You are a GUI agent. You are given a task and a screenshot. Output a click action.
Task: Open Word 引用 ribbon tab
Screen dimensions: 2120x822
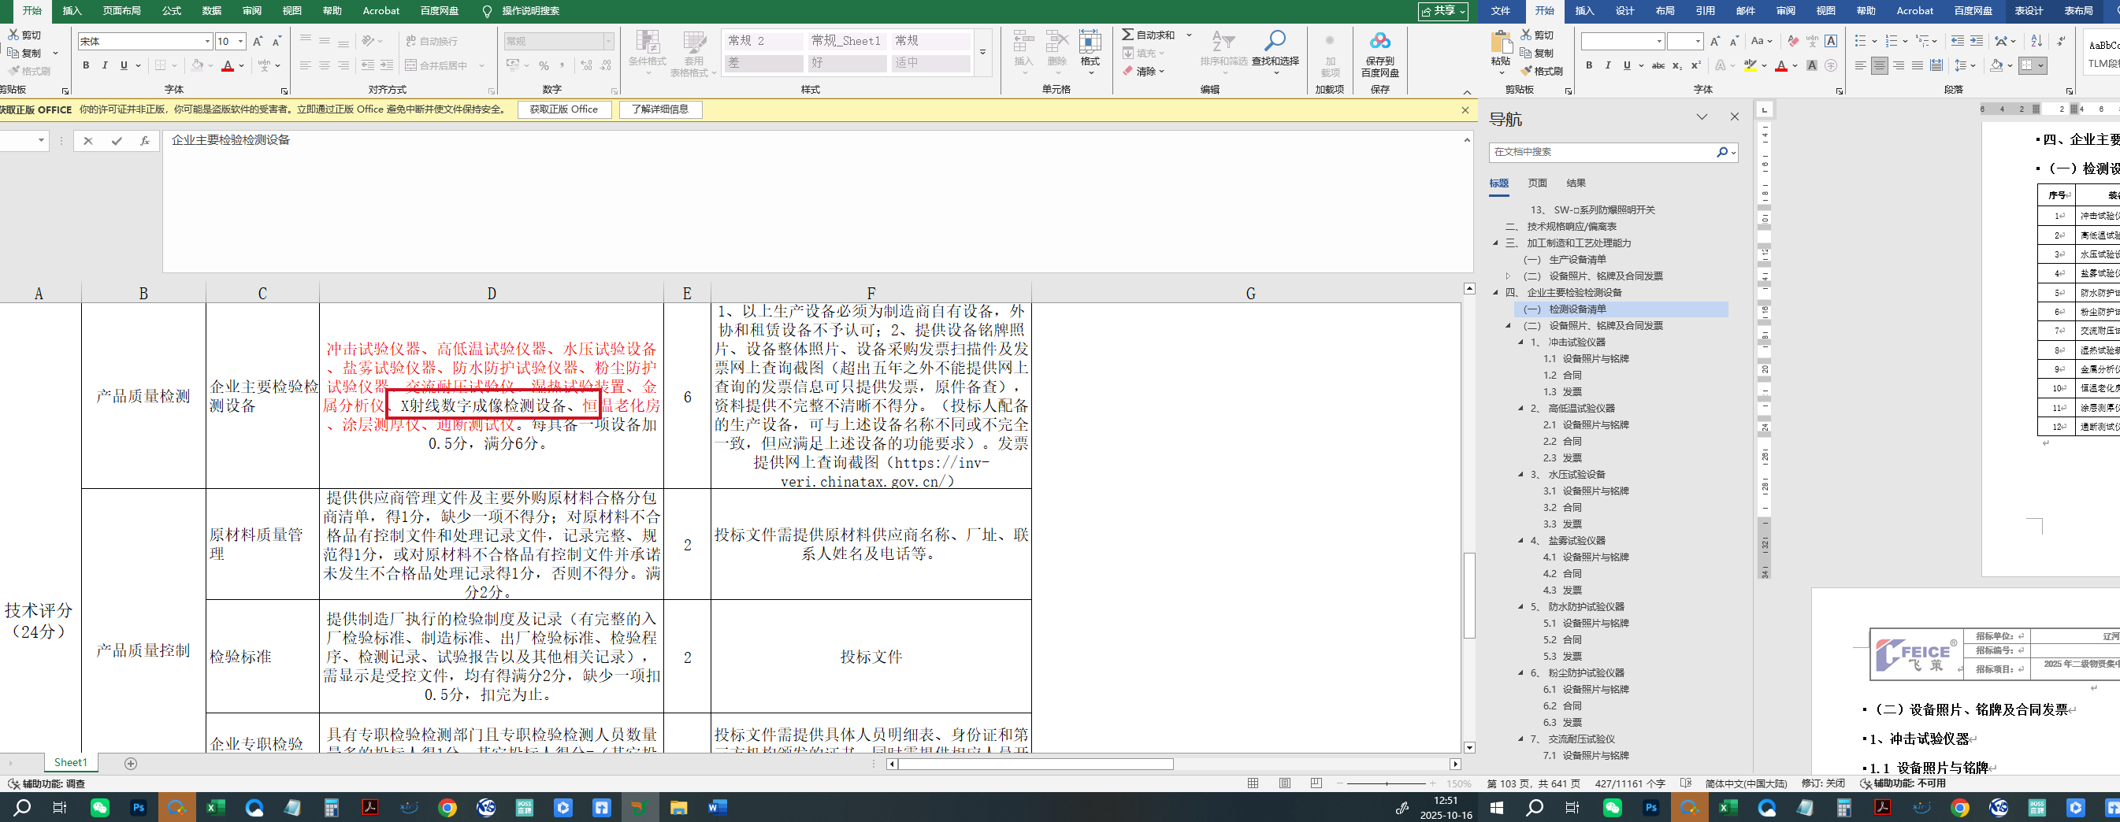coord(1705,11)
